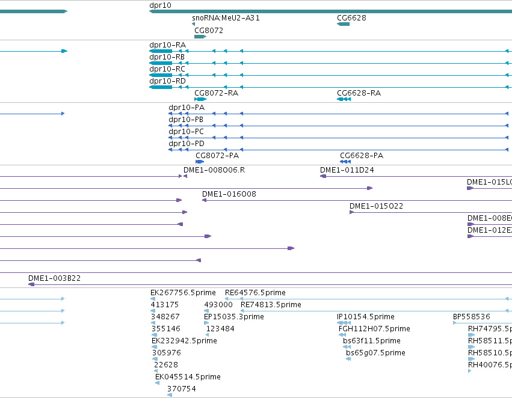Select the dpr10-PC protein feature
512x398 pixels.
[338, 138]
